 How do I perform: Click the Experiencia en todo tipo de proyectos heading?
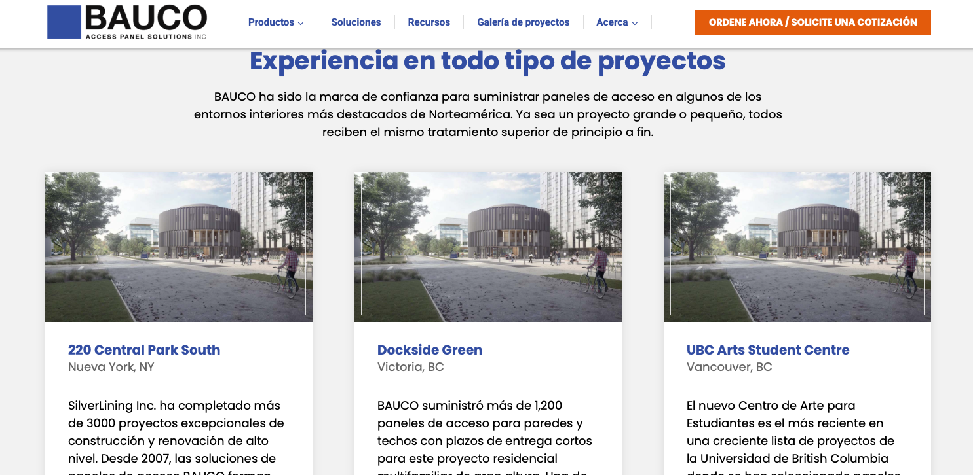[487, 61]
